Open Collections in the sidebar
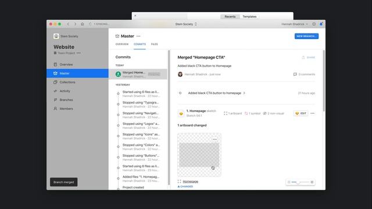 tap(77, 82)
